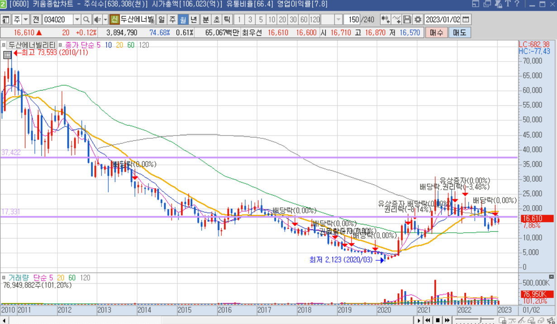Expand stock code 034020 dropdown arrow
This screenshot has height=324, width=557.
(x=76, y=19)
